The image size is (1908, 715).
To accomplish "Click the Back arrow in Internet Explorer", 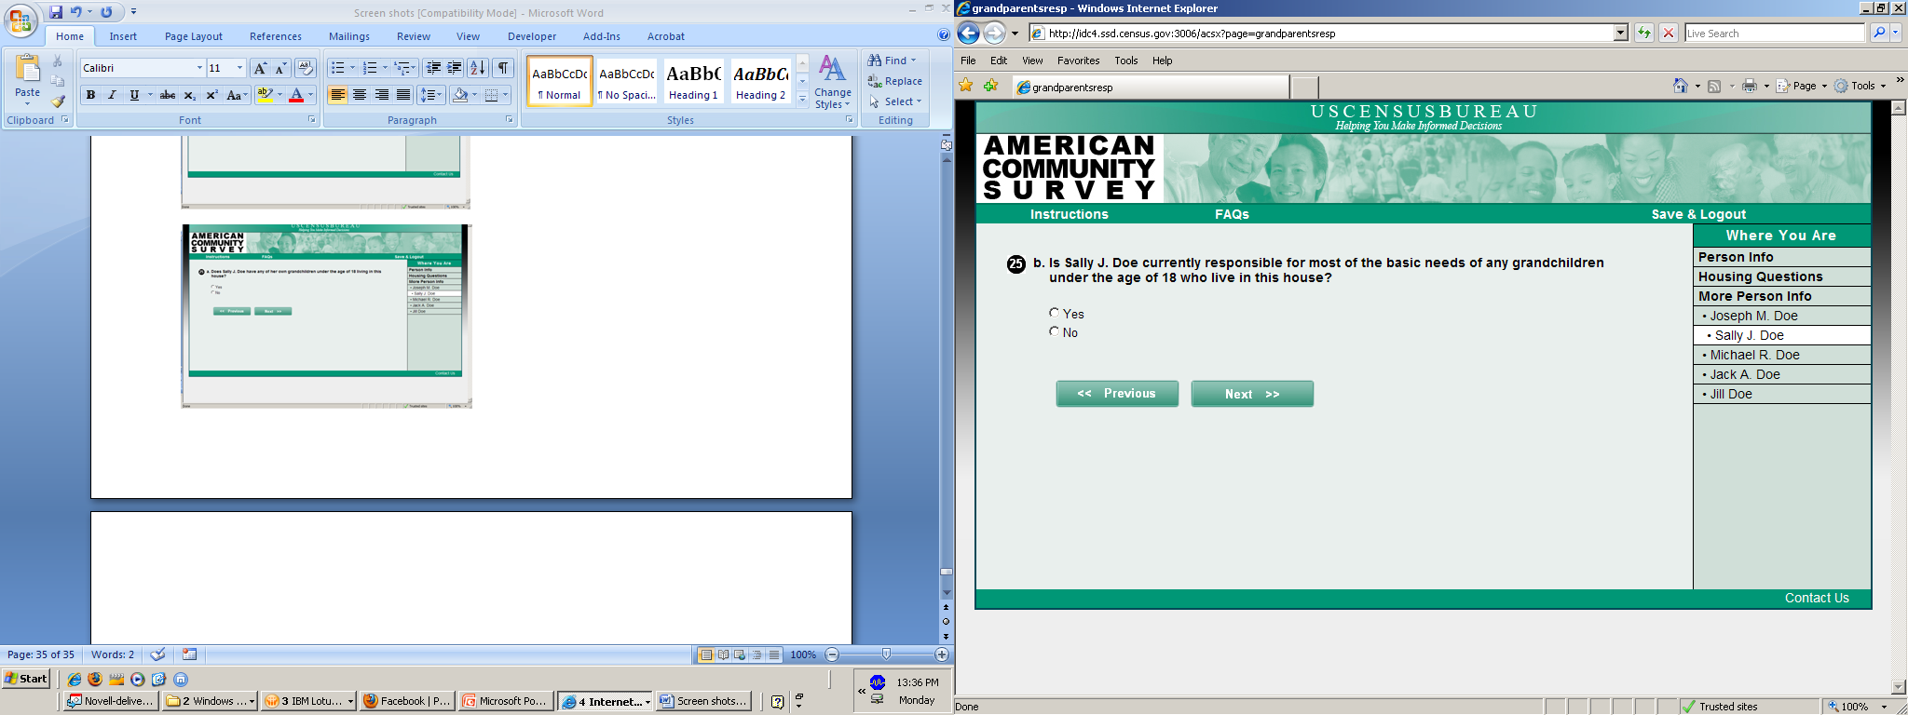I will pos(969,34).
